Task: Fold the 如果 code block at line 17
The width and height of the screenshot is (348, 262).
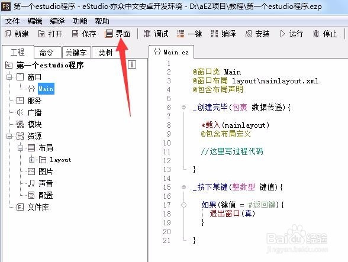Action: (x=183, y=205)
